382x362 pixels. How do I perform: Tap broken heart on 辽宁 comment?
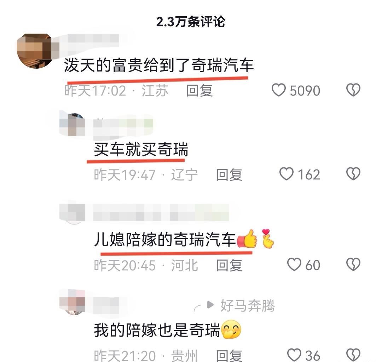pyautogui.click(x=353, y=174)
